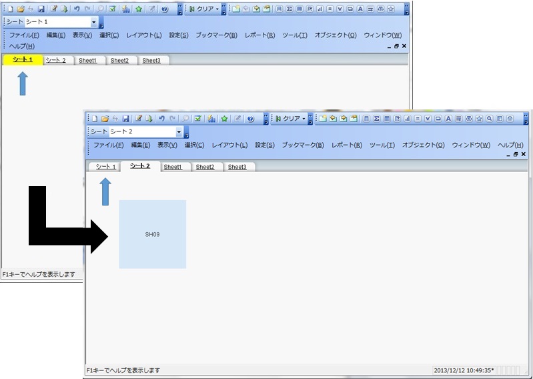Switch to Sheet2 tab in back window
Screen dimensions: 533x379
[x=119, y=61]
